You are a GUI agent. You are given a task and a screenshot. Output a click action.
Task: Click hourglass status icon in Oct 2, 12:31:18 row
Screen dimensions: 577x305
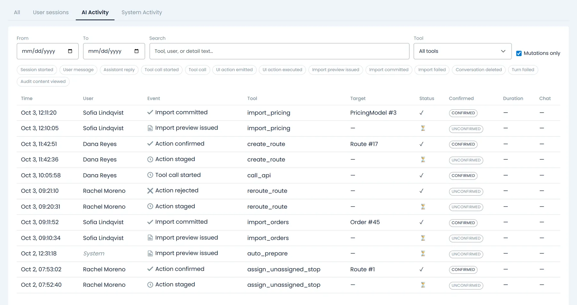coord(423,253)
